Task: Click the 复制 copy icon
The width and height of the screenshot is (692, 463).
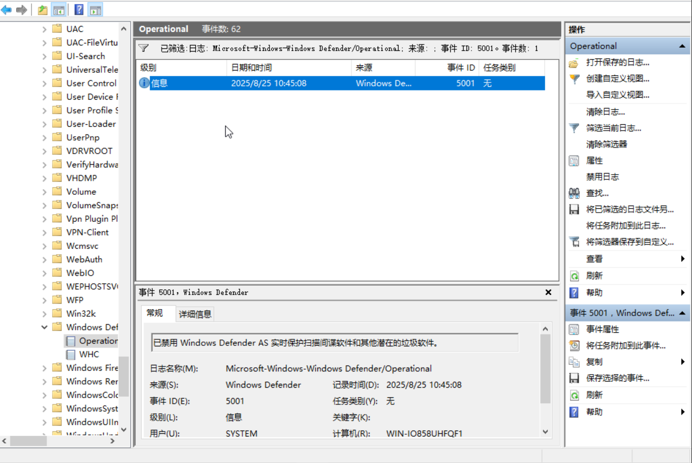Action: [x=574, y=362]
